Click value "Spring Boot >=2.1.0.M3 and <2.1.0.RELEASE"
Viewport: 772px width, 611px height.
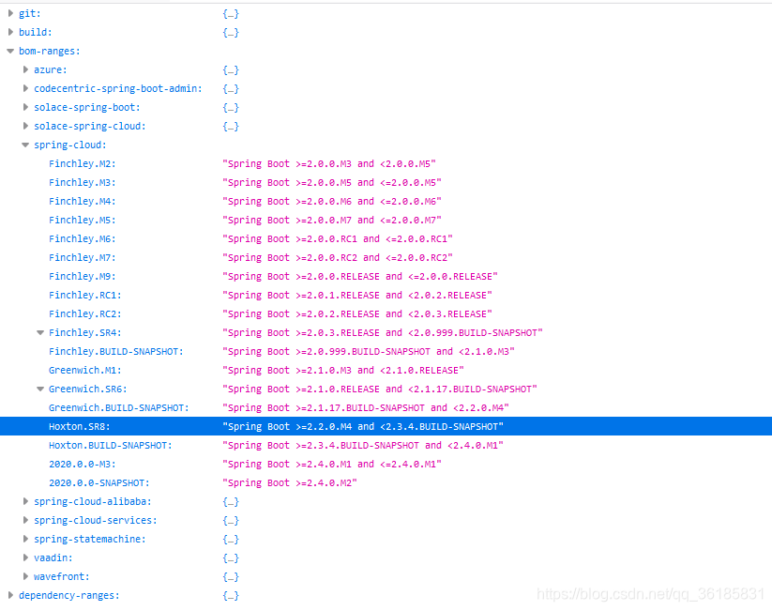point(343,370)
